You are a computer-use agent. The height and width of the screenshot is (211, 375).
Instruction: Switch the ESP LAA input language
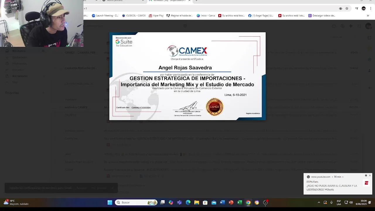(x=339, y=202)
